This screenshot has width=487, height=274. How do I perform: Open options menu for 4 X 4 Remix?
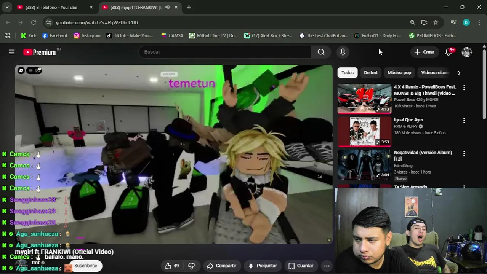(x=464, y=88)
